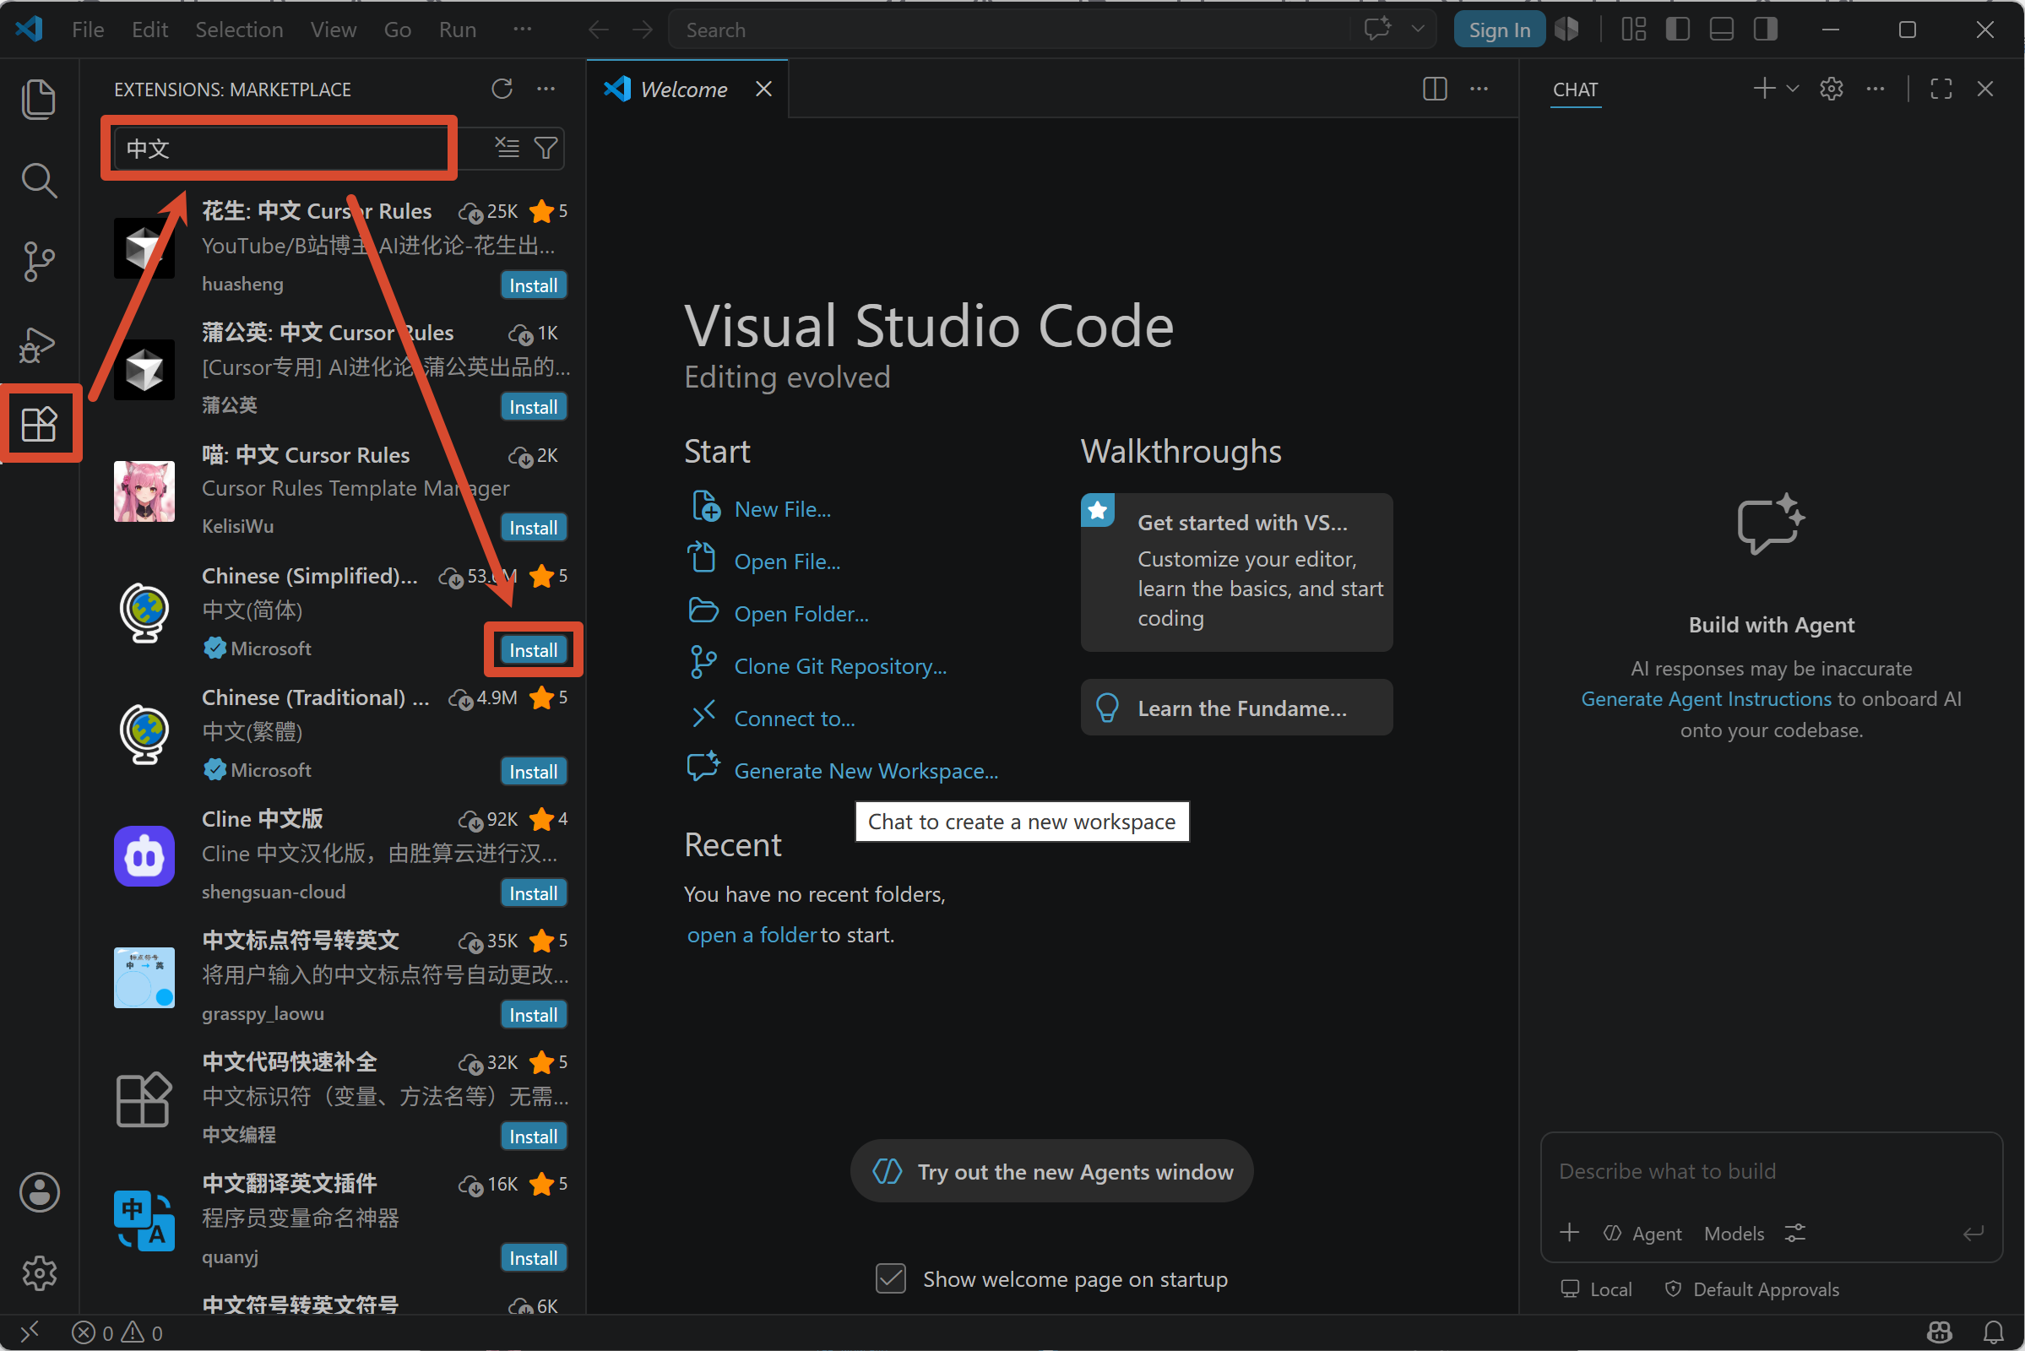
Task: Open the Search view in activity bar
Action: click(39, 180)
